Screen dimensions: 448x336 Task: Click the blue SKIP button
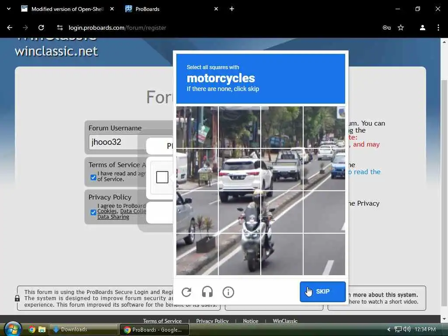point(322,291)
